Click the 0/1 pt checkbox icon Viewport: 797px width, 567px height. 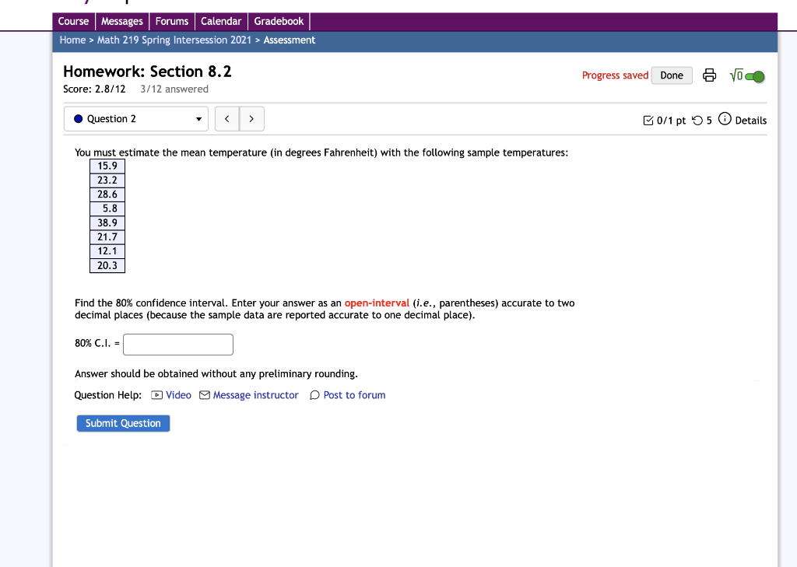648,120
